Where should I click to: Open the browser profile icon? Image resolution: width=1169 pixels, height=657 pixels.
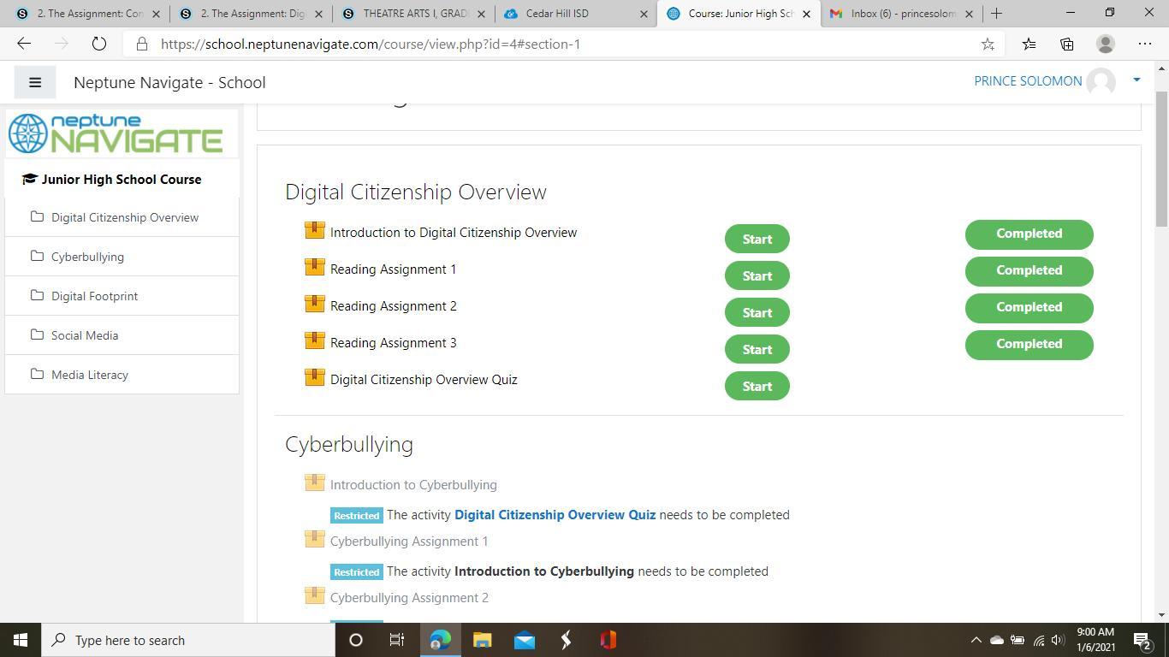tap(1106, 44)
